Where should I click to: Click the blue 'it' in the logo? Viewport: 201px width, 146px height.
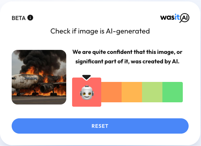click(177, 17)
